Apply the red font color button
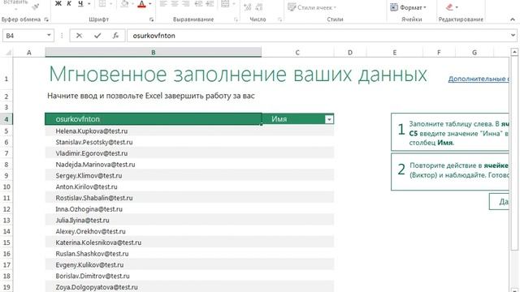 [x=141, y=4]
